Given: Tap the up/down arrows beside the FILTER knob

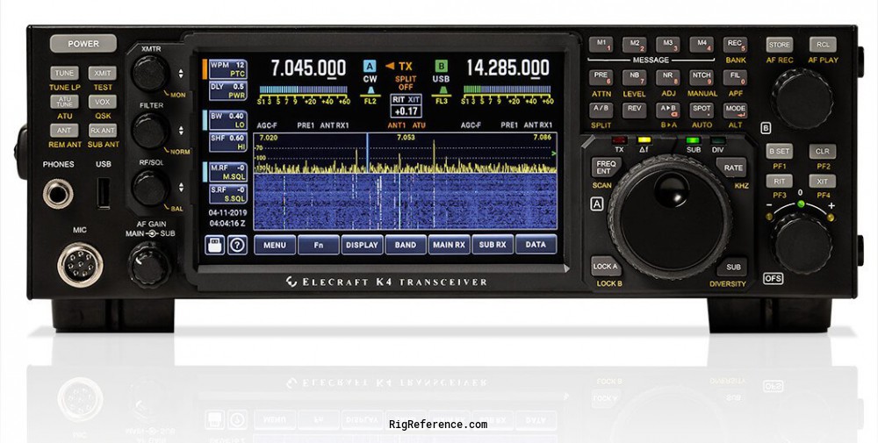Looking at the screenshot, I should coord(180,131).
